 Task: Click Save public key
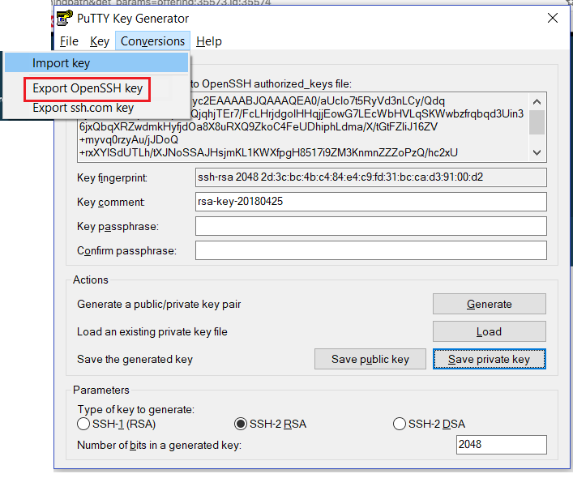point(370,359)
